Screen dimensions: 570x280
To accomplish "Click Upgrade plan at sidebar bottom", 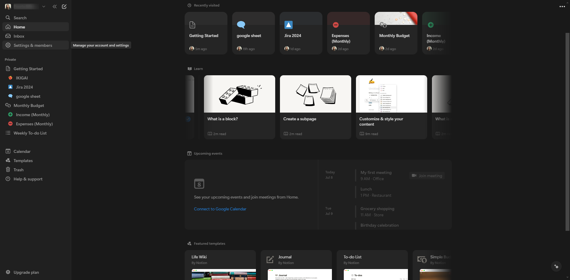I will [26, 272].
